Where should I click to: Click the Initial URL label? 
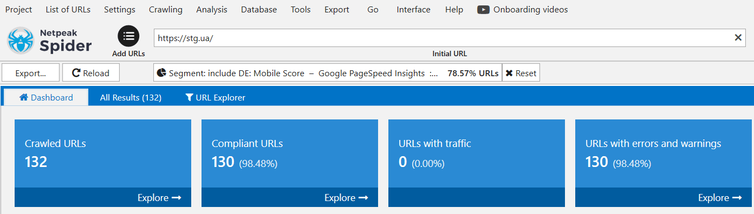coord(450,54)
